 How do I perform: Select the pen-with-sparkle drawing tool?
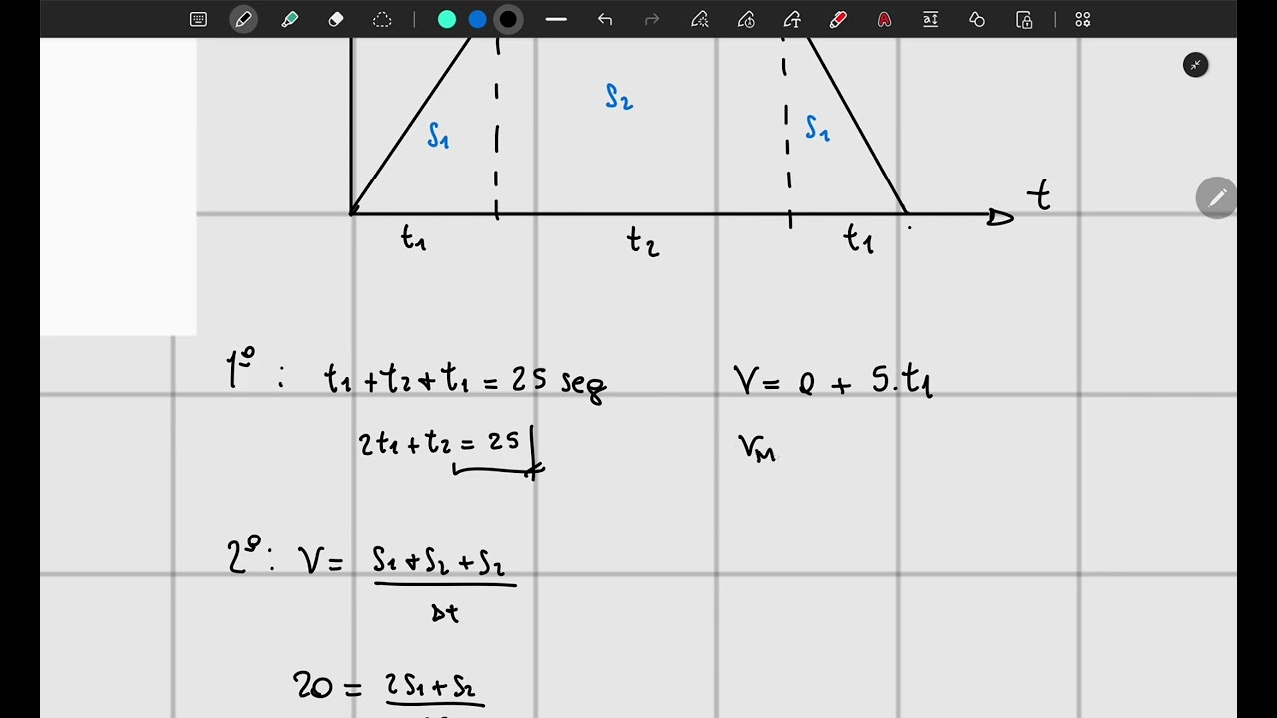pyautogui.click(x=700, y=19)
